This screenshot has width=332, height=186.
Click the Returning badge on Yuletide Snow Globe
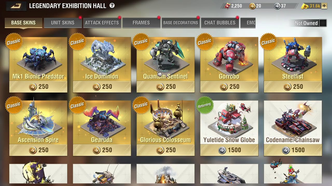(204, 105)
